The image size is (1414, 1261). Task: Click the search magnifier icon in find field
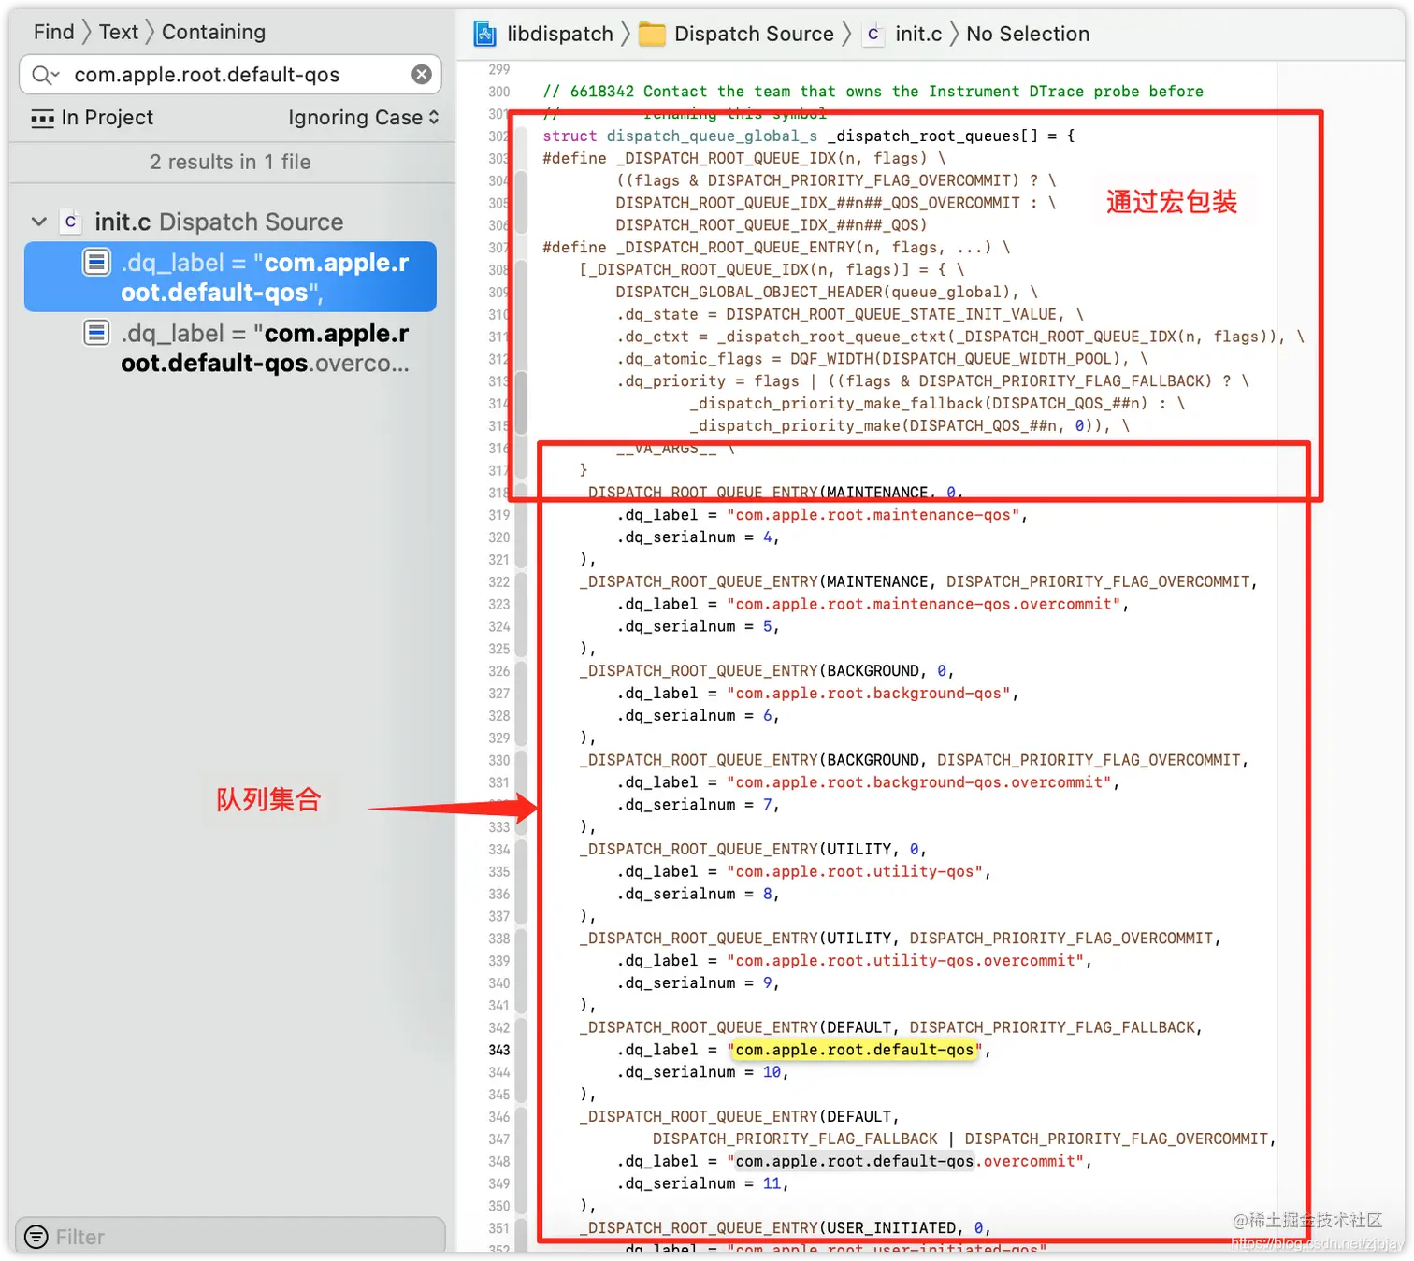point(44,75)
